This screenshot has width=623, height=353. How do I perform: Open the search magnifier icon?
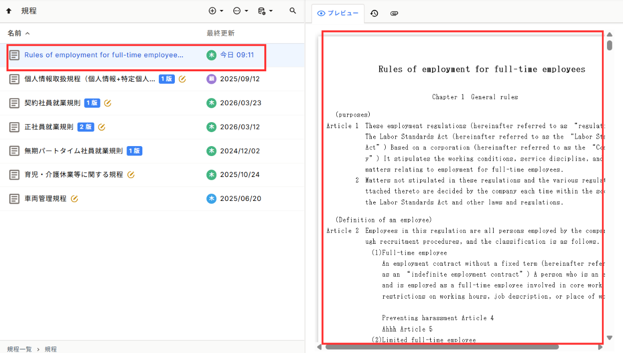[x=293, y=11]
